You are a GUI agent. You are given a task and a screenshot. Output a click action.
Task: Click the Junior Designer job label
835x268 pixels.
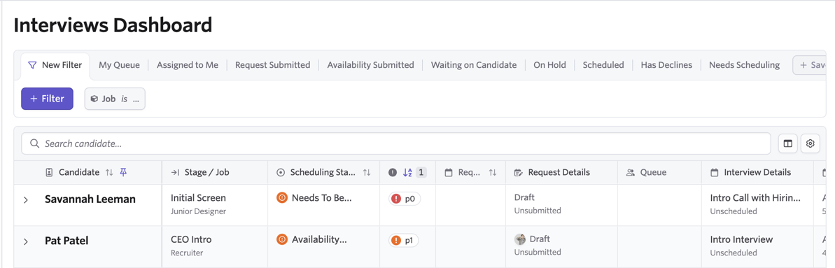pos(198,211)
